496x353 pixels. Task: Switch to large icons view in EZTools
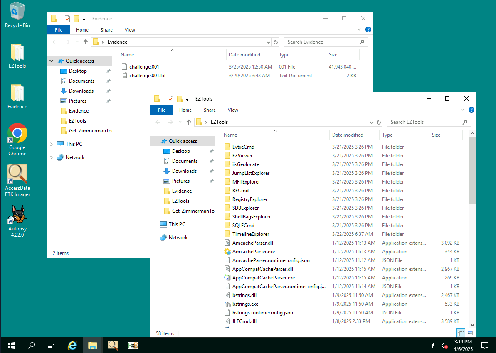470,333
